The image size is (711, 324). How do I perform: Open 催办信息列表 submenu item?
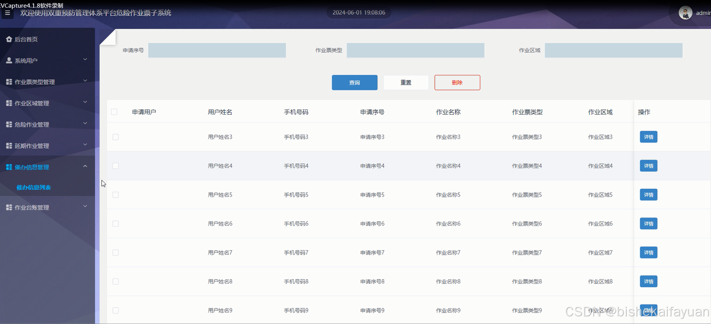click(34, 187)
